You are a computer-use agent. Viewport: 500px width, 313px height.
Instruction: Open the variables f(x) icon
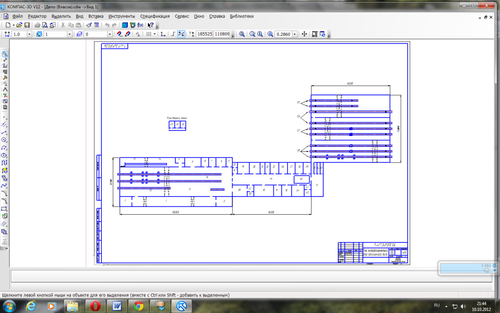click(x=140, y=25)
